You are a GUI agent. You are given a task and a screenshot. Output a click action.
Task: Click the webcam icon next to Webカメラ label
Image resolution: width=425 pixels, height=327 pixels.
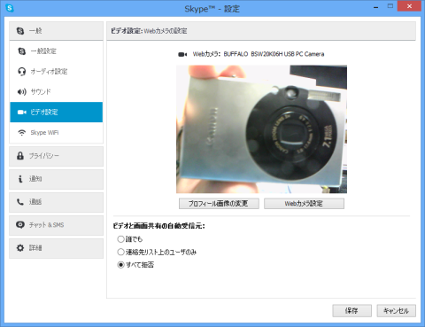[182, 54]
